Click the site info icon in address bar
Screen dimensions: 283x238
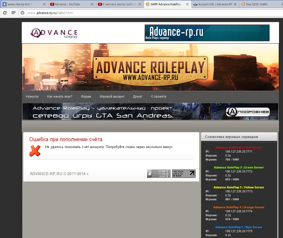tap(22, 13)
